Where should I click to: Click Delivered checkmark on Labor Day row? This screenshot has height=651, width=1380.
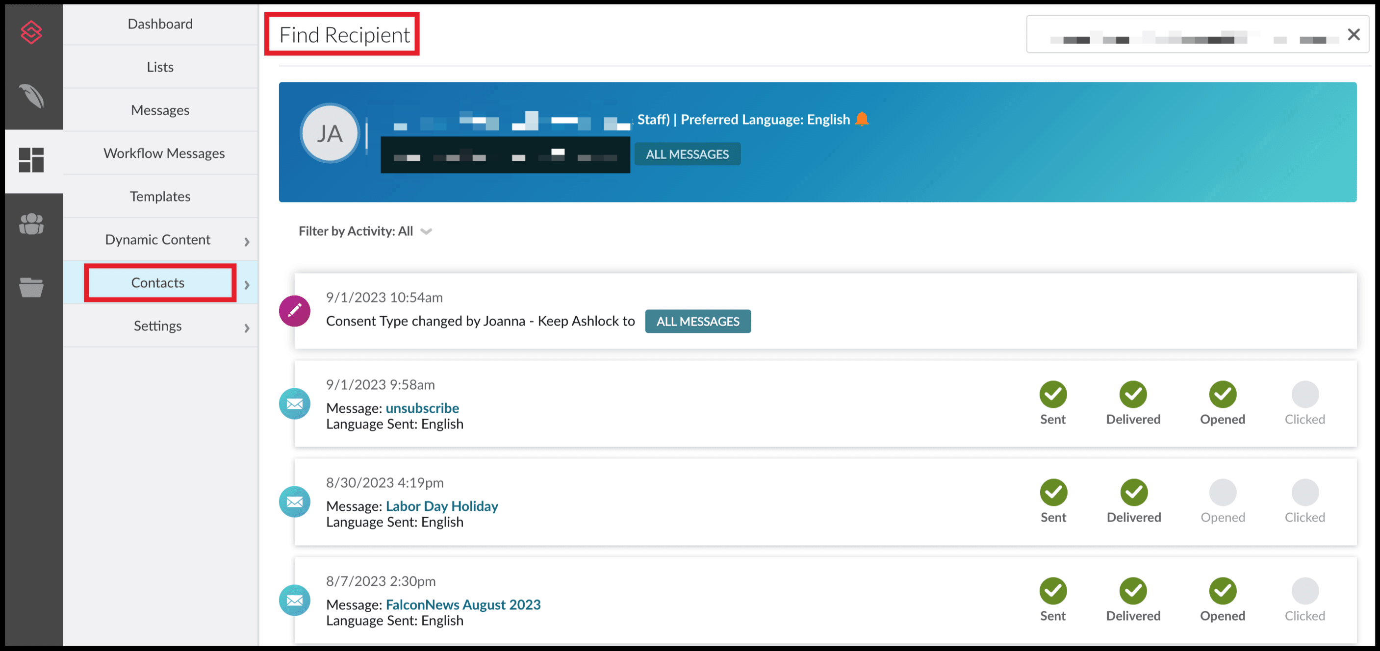point(1134,493)
